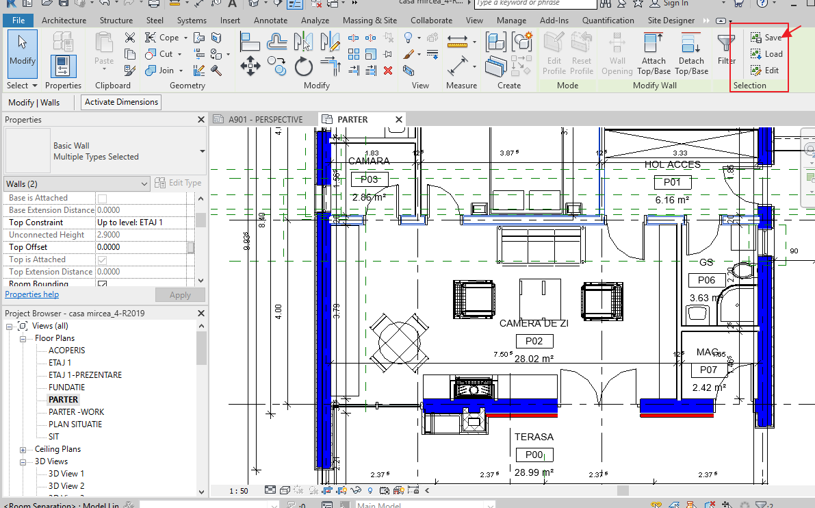The height and width of the screenshot is (508, 815).
Task: Open the Properties help link
Action: [x=31, y=294]
